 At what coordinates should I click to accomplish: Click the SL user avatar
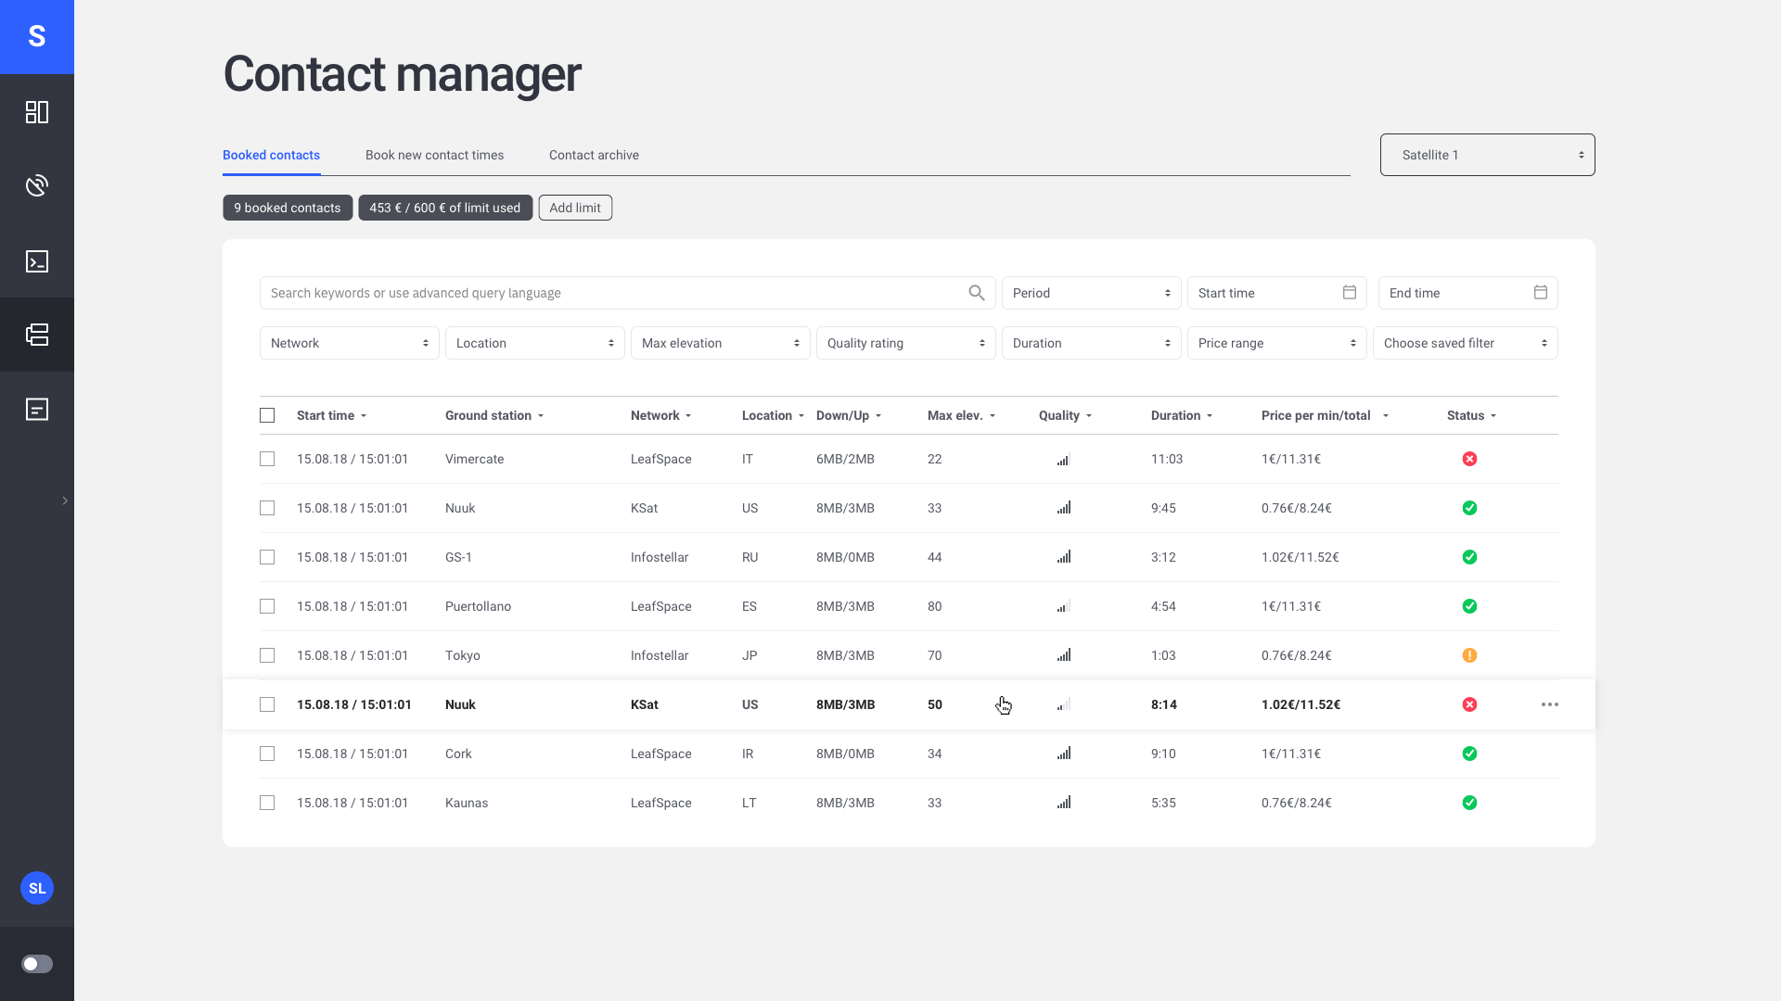point(37,888)
